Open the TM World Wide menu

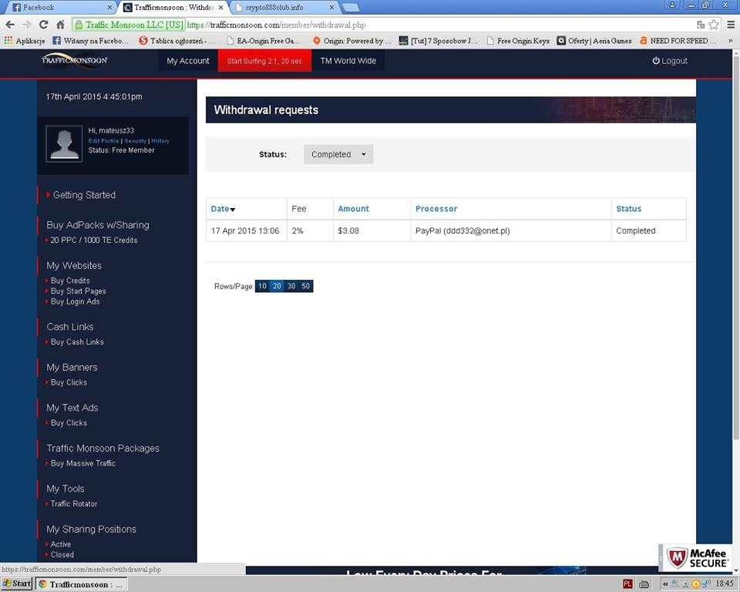[x=348, y=61]
